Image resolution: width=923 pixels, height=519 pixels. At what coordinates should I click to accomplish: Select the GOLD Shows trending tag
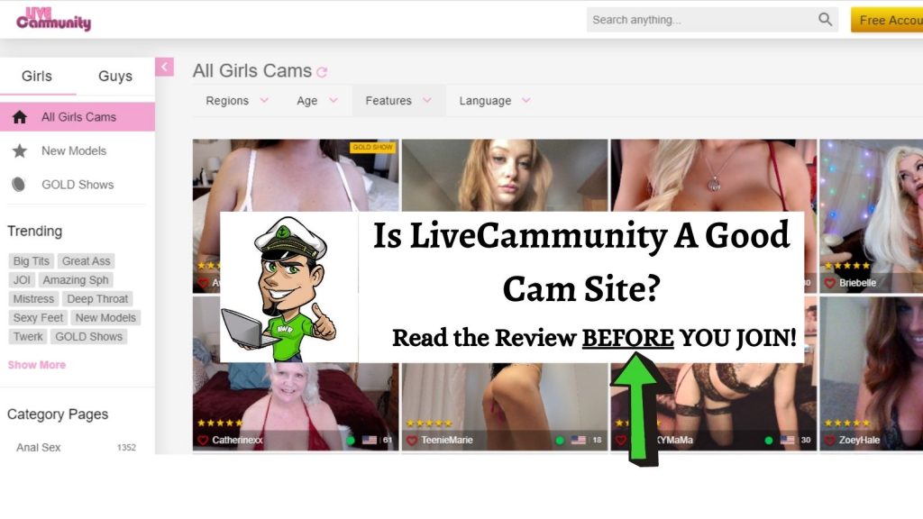[x=89, y=337]
